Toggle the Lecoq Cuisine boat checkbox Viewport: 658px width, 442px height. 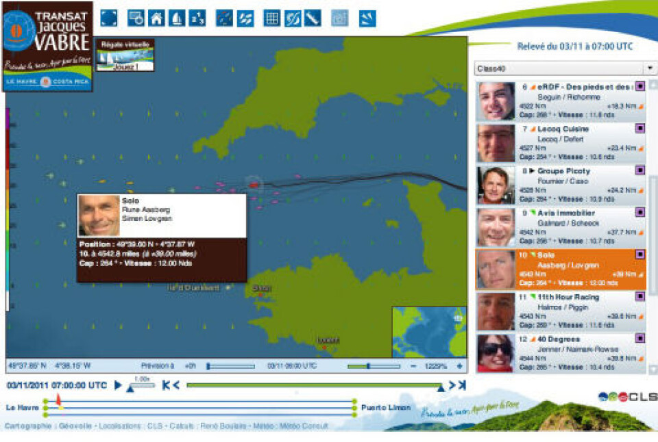click(640, 128)
